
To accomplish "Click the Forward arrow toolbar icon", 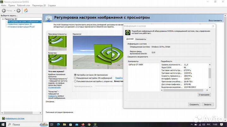I will pyautogui.click(x=18, y=11).
